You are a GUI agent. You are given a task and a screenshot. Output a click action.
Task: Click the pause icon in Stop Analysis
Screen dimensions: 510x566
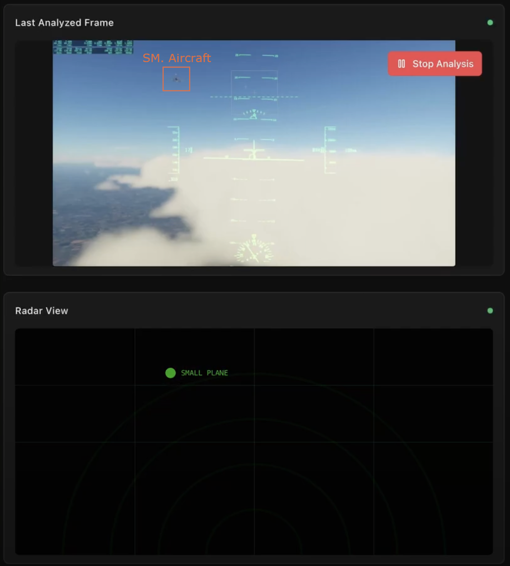[401, 64]
